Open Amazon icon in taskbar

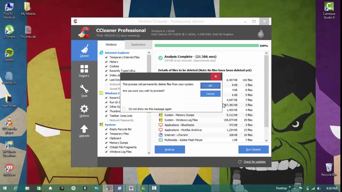click(x=85, y=188)
